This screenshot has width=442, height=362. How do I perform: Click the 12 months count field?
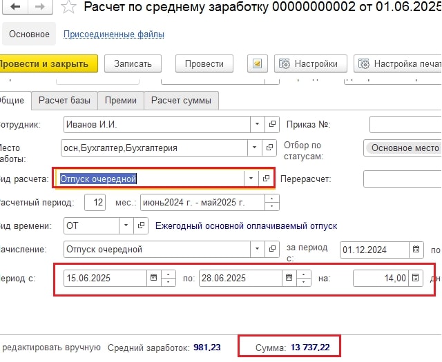95,203
